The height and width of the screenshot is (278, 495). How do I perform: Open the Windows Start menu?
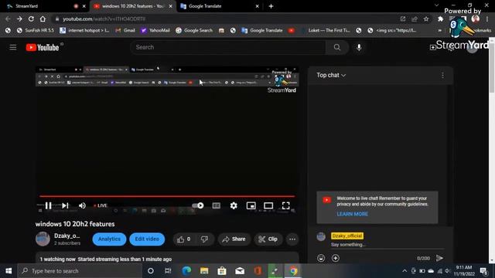pos(9,271)
